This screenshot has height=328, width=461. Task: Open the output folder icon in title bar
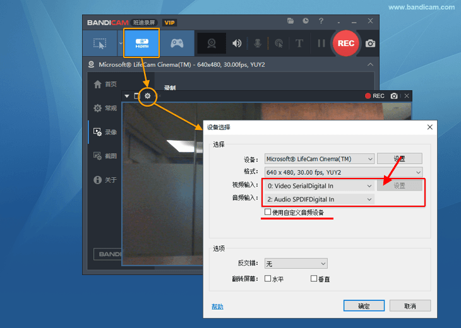290,22
